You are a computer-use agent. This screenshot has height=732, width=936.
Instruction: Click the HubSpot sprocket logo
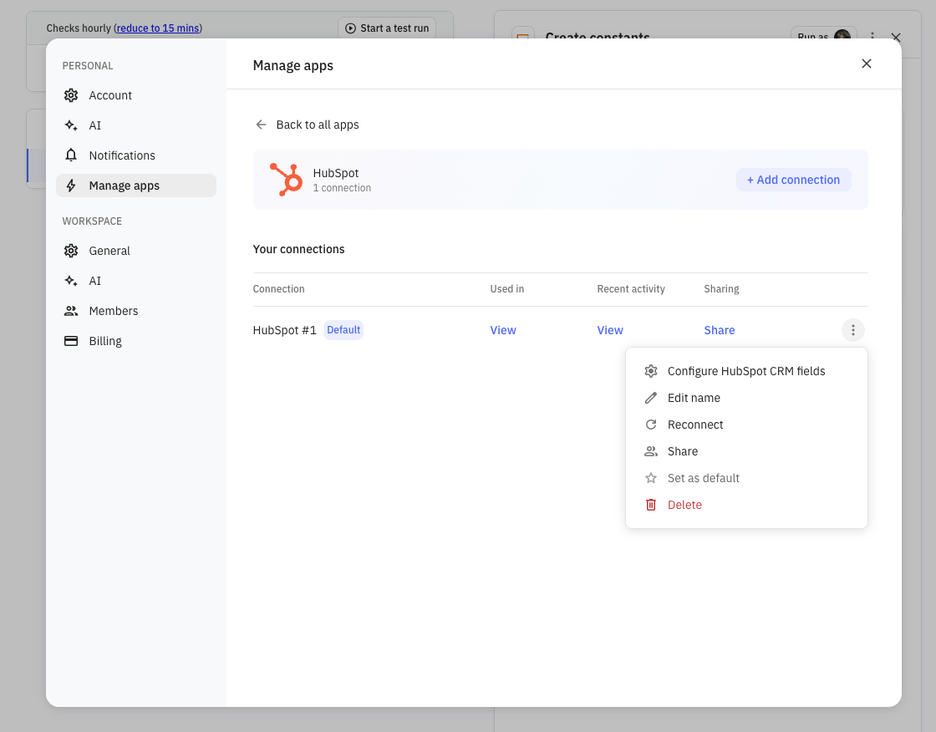286,180
